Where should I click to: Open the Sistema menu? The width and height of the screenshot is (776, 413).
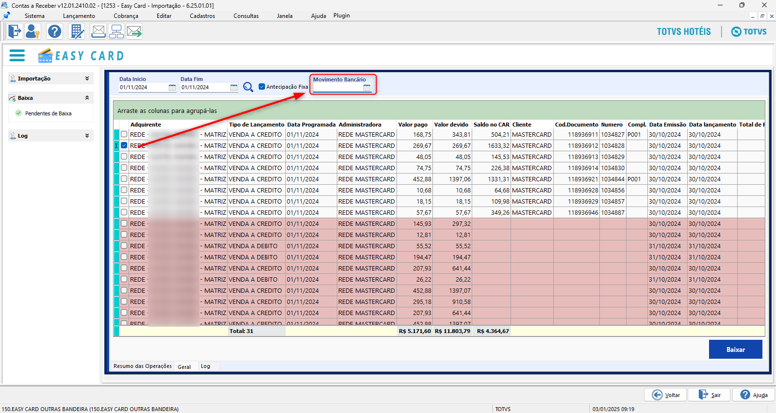[x=34, y=16]
